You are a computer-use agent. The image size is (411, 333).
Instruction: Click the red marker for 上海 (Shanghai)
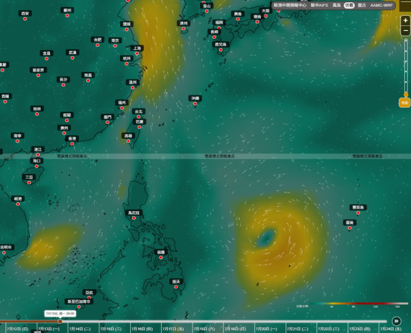coord(137,53)
